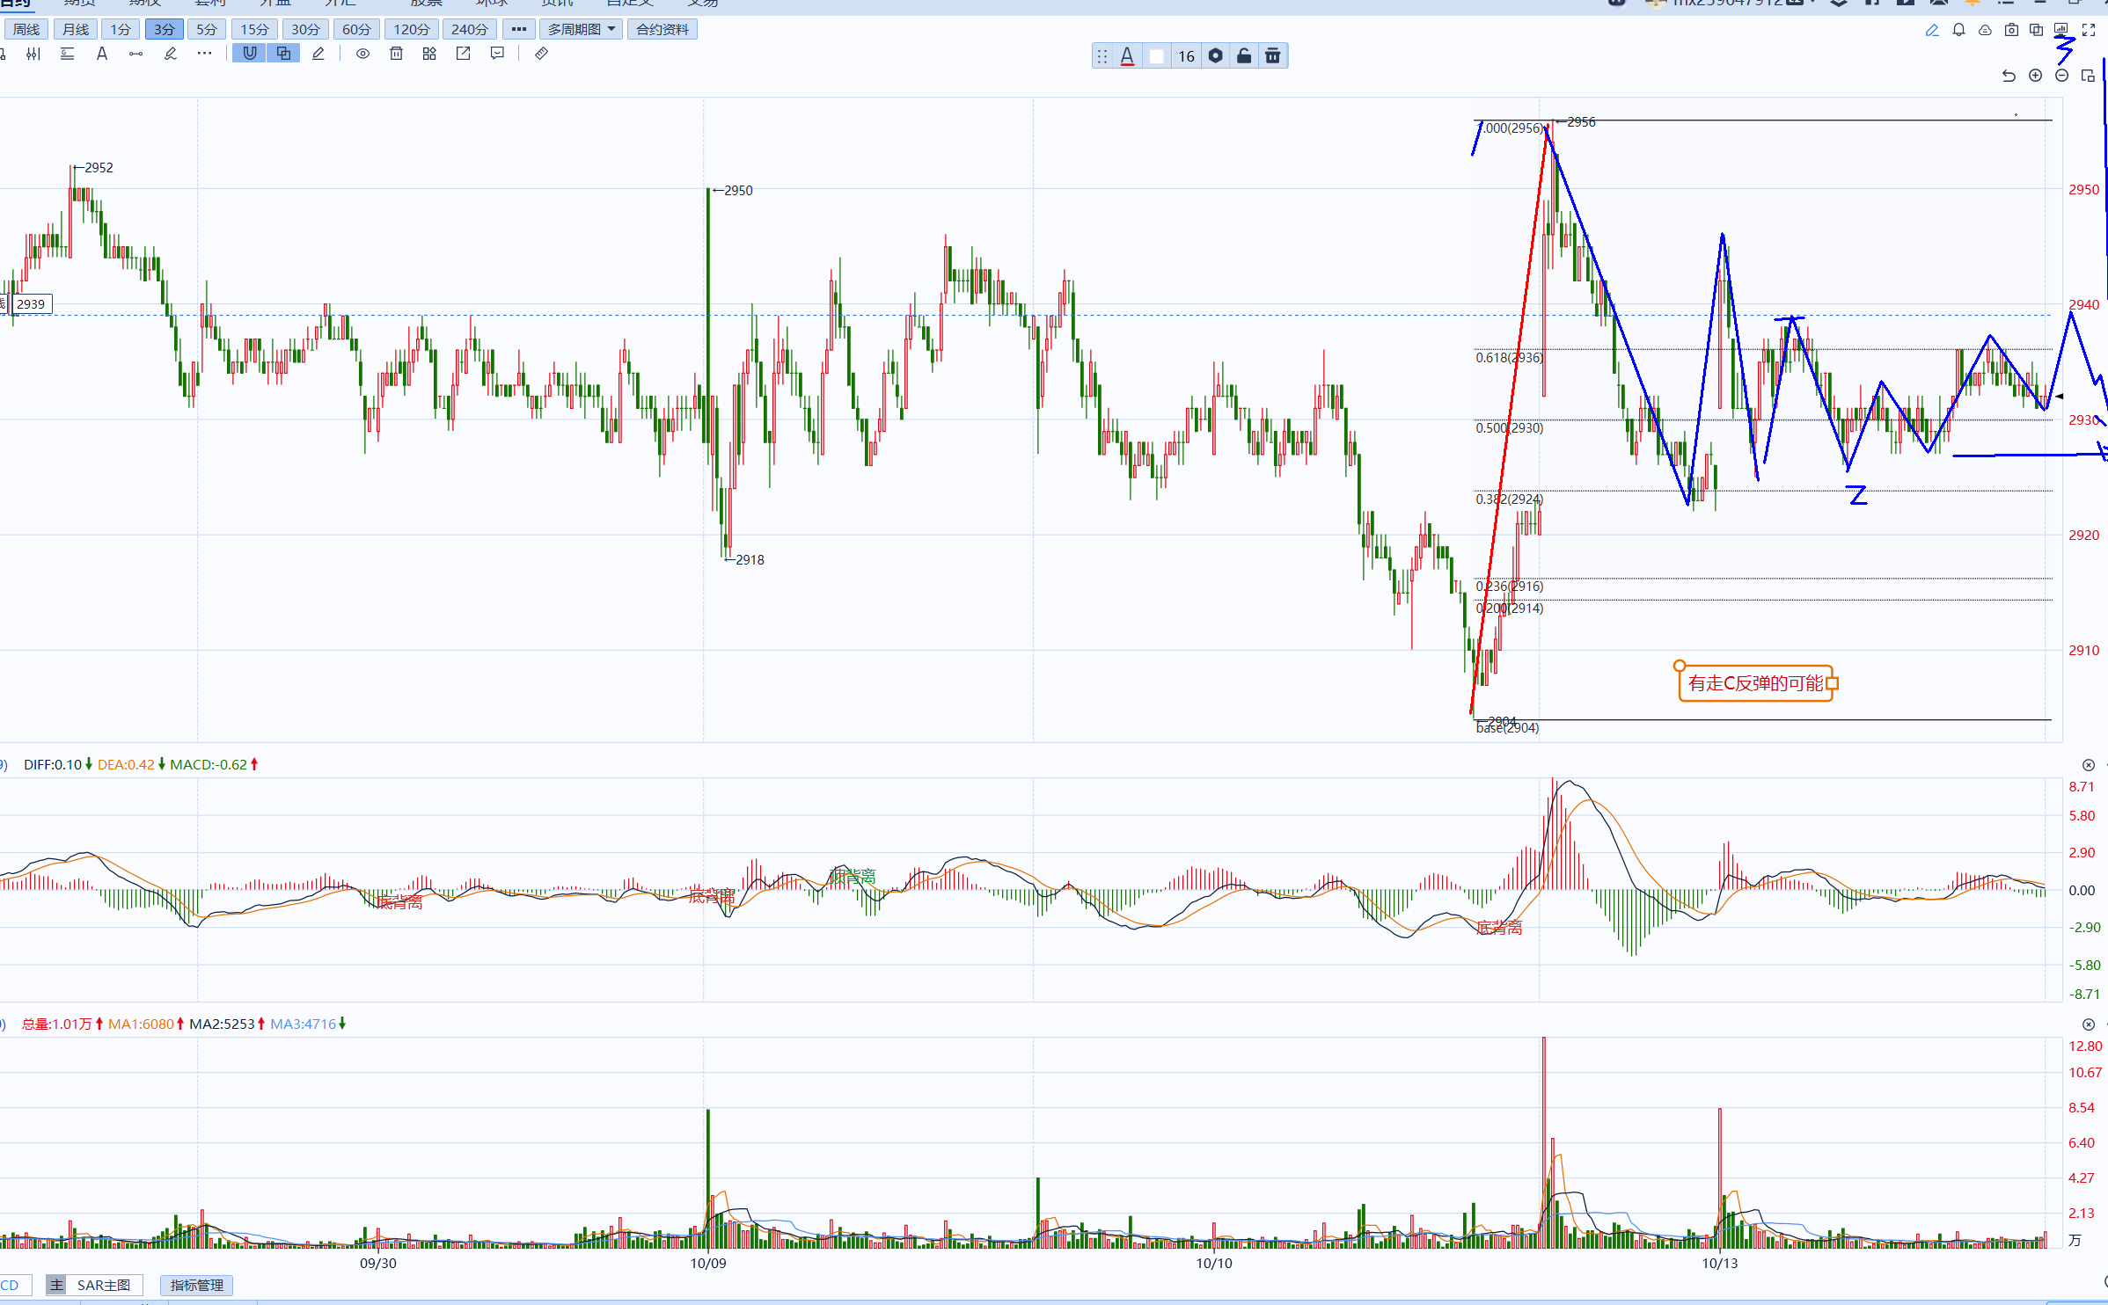Click the white fill color swatch
This screenshot has height=1305, width=2108.
pos(1157,56)
